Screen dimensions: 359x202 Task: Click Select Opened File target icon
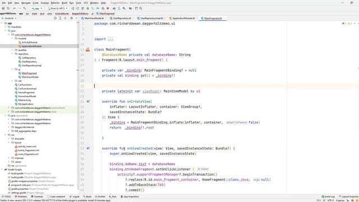click(x=55, y=18)
